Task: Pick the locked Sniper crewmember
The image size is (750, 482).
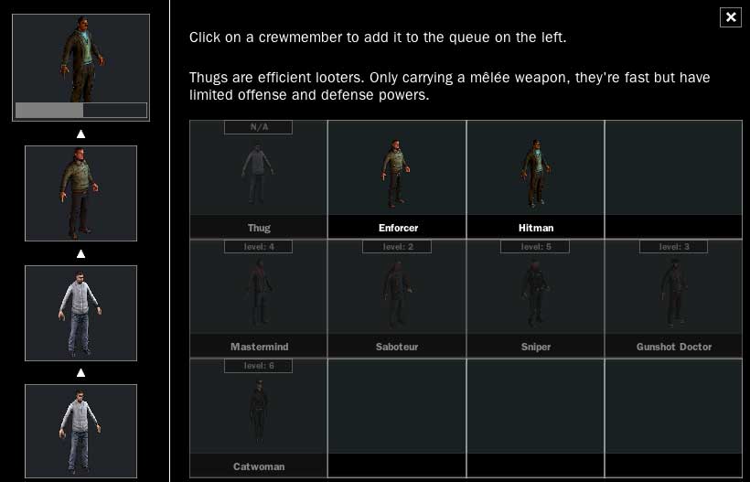Action: pyautogui.click(x=535, y=298)
